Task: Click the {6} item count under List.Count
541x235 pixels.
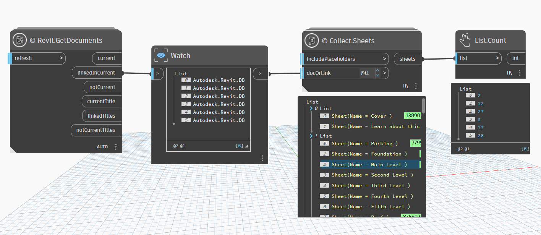Action: (525, 149)
